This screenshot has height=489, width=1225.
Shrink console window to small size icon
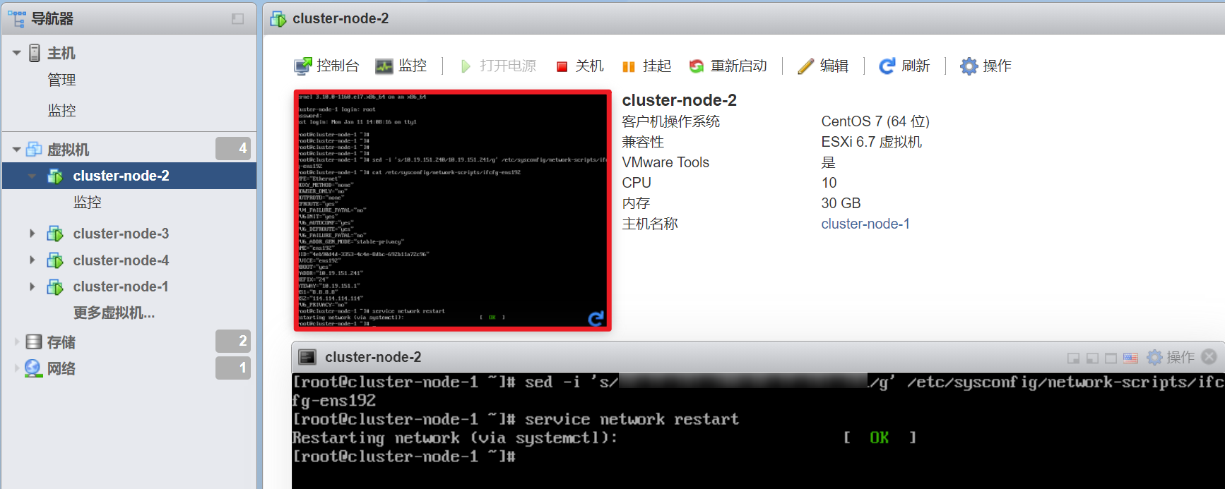click(x=1073, y=358)
